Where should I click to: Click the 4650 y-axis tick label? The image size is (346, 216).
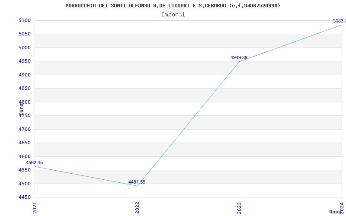click(25, 143)
